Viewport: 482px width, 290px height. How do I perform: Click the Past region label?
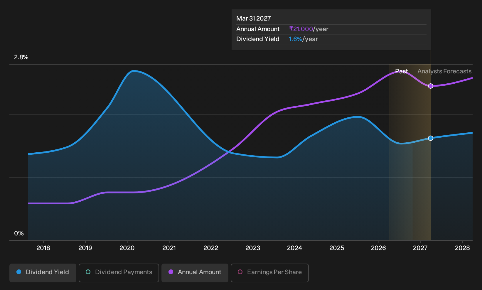pos(401,71)
